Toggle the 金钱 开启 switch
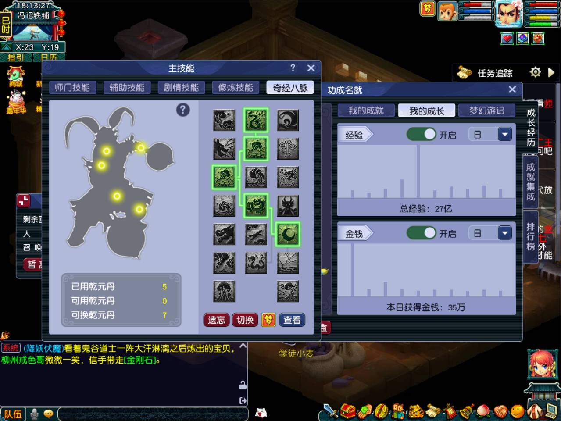The image size is (561, 421). click(x=421, y=233)
